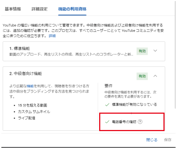Click the 要件 heading
This screenshot has width=176, height=148.
[109, 86]
